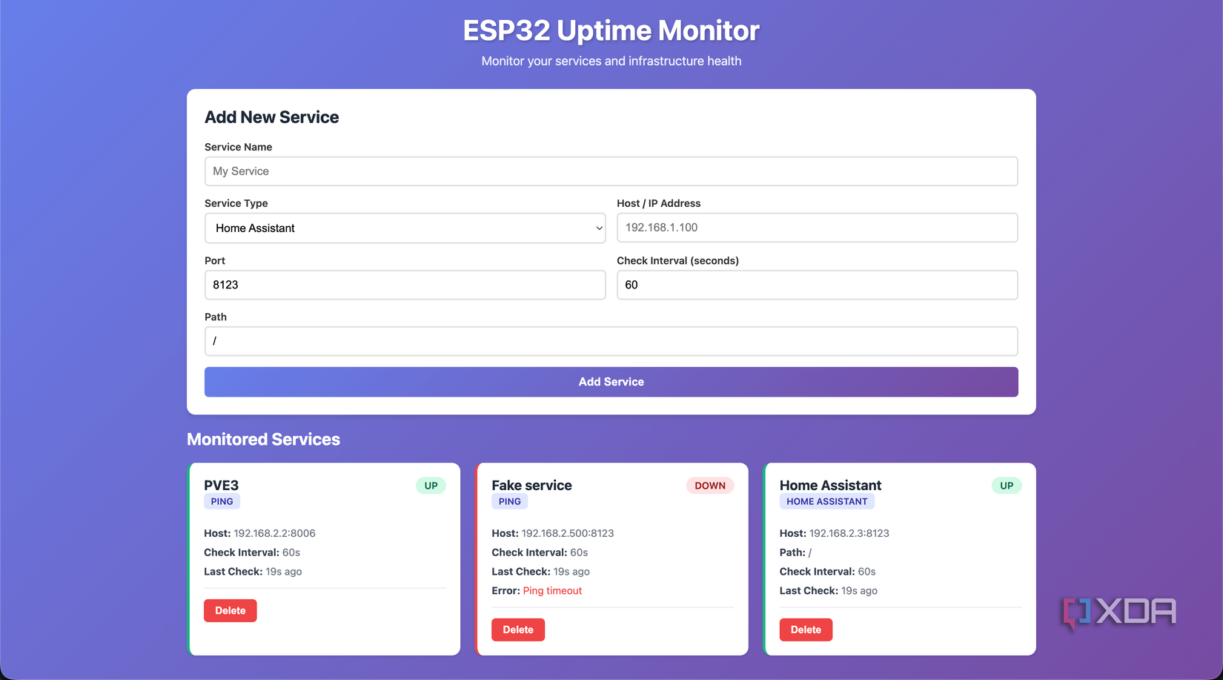
Task: Delete the PVE3 service
Action: point(230,610)
